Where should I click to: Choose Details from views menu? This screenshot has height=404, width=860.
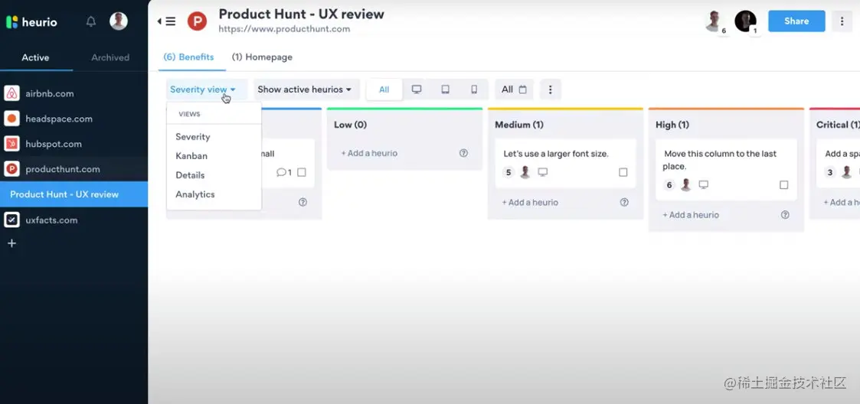tap(214, 175)
